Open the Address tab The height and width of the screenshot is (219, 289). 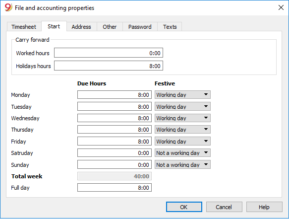click(x=81, y=27)
